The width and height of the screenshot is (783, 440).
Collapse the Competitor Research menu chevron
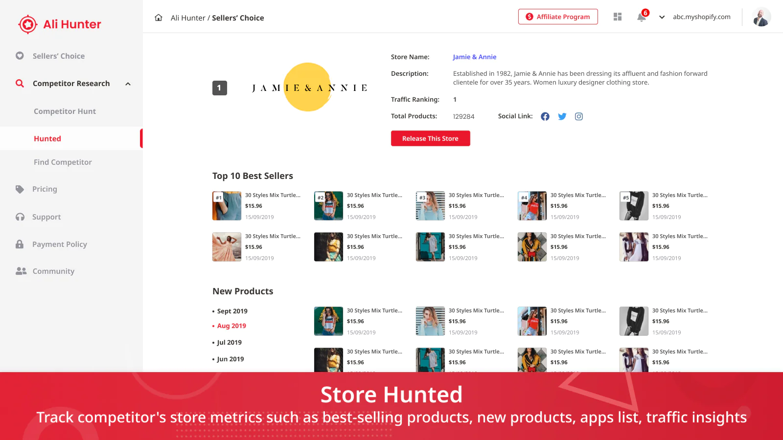point(128,84)
